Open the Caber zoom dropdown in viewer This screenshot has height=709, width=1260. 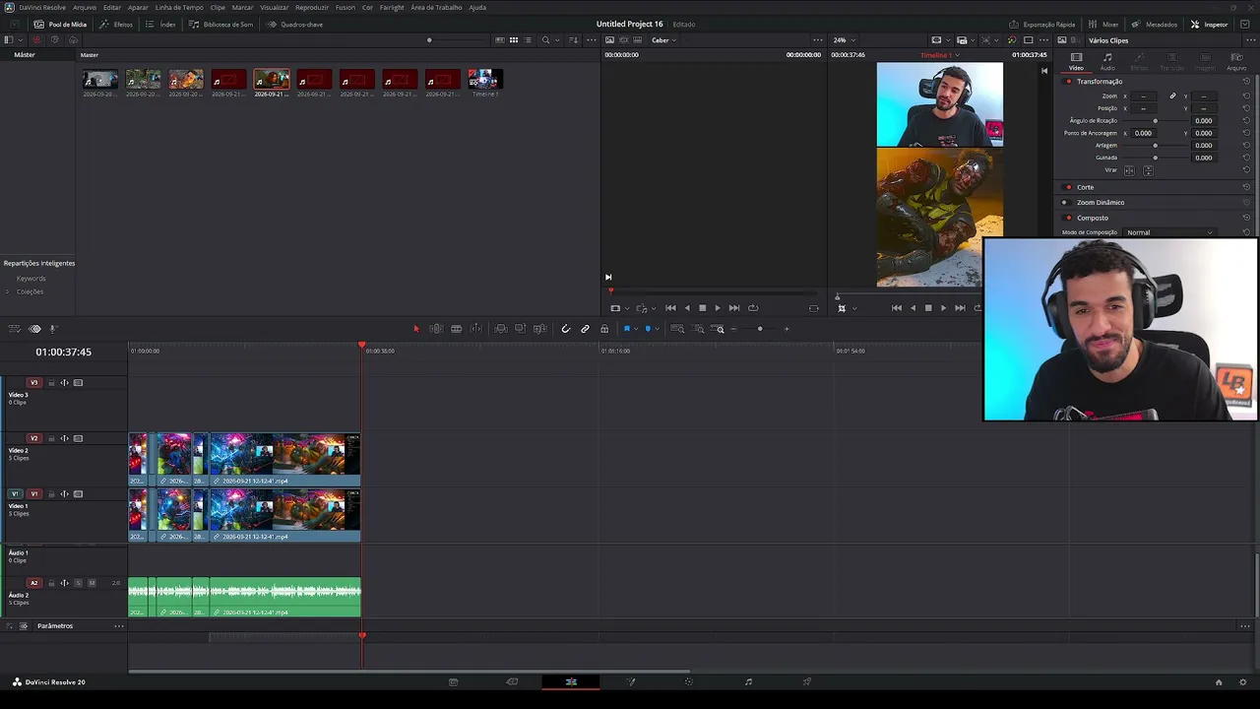[x=663, y=40]
